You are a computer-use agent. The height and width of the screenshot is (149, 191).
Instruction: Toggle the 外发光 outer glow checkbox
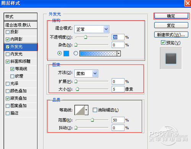point(8,47)
